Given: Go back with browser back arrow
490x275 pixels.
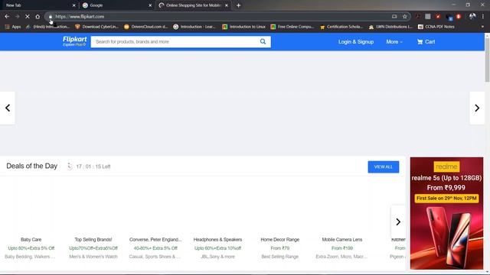Looking at the screenshot, I should [x=7, y=17].
